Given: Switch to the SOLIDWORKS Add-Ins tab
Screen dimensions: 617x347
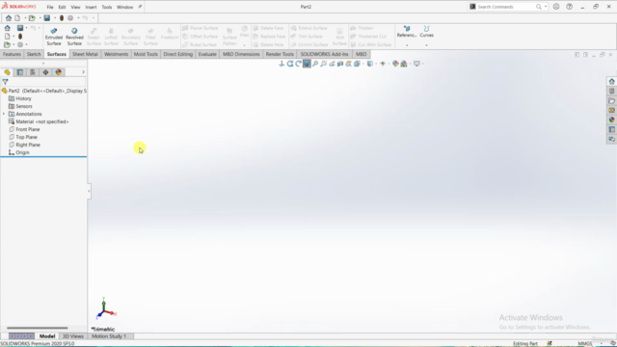Looking at the screenshot, I should coord(325,54).
